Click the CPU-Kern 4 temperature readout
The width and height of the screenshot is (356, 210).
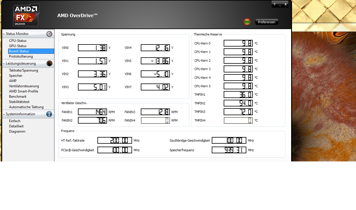tap(238, 78)
